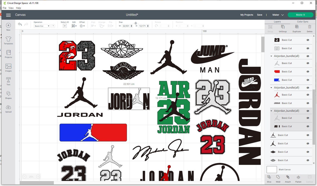Open My Projects
Viewport: 317px width, 186px height.
[x=247, y=15]
